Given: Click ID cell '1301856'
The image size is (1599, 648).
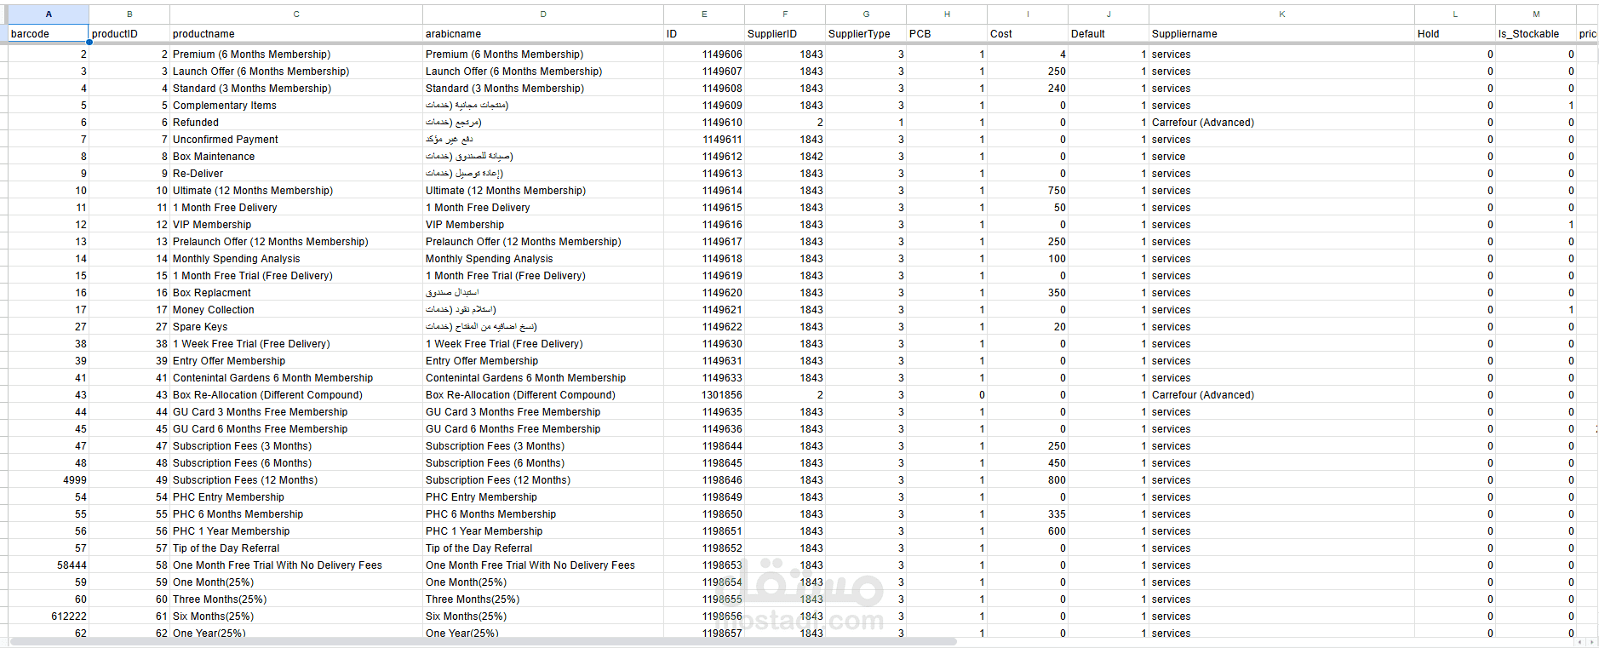Looking at the screenshot, I should click(x=704, y=395).
